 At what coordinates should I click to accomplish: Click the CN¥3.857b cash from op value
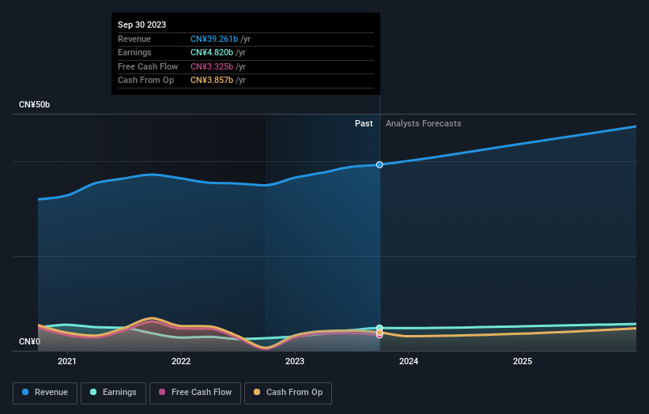(x=212, y=81)
